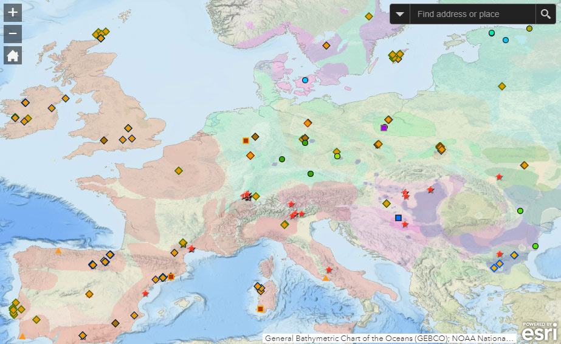
Task: Select the teal circle marker in northern Russia
Action: pos(492,33)
